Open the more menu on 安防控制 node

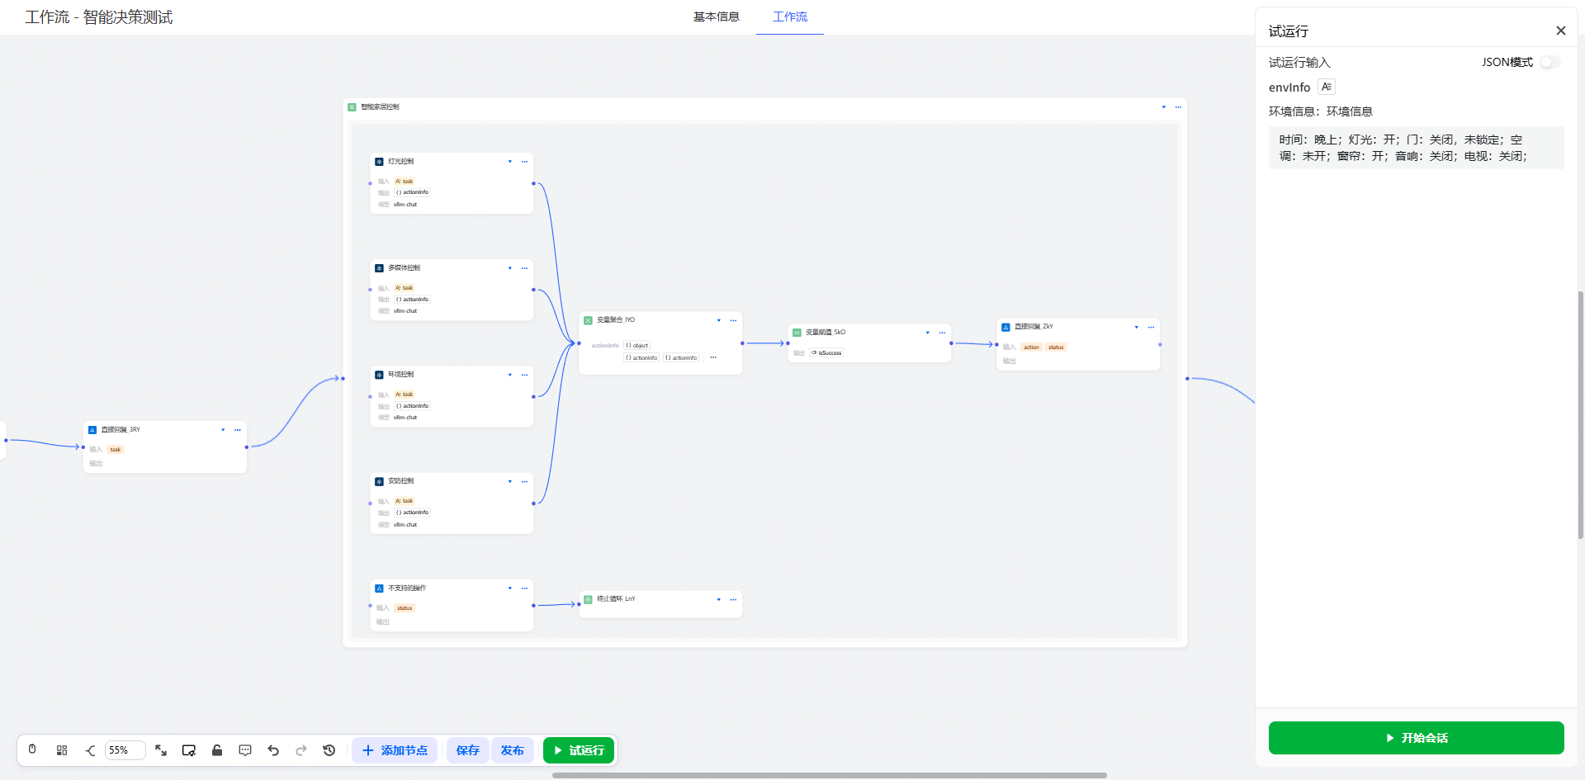pyautogui.click(x=524, y=481)
